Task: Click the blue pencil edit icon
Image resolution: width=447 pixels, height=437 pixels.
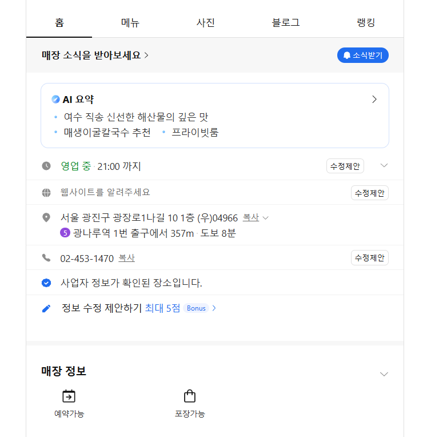Action: (46, 308)
